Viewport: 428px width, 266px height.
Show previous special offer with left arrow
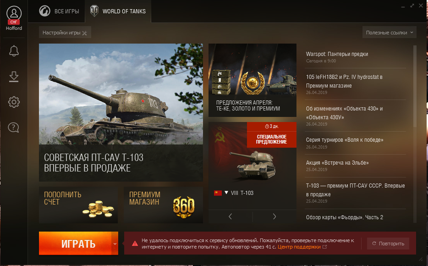(230, 216)
